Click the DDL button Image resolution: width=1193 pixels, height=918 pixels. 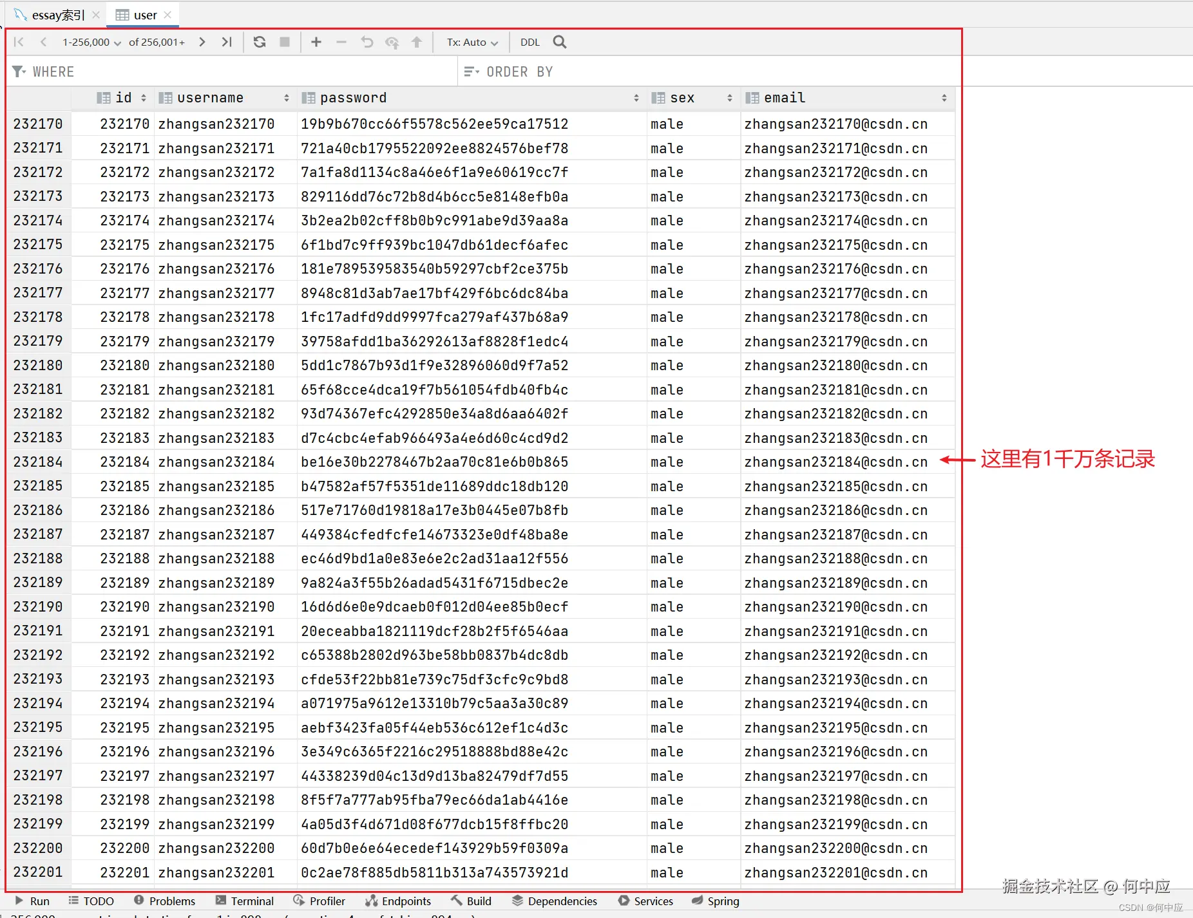[x=530, y=42]
